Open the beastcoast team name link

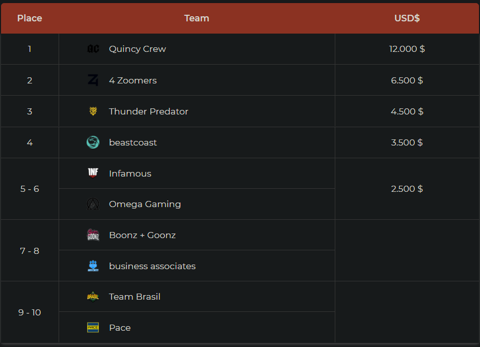pos(132,142)
